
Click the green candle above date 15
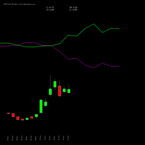coord(55,84)
